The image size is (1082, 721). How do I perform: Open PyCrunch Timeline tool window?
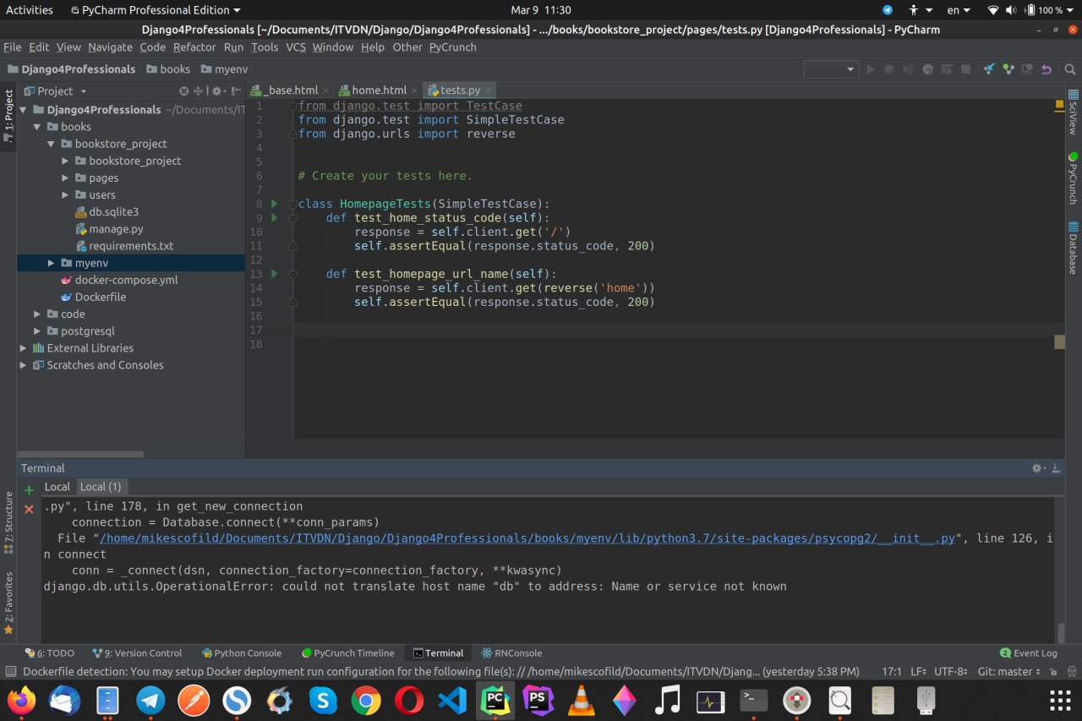(347, 653)
